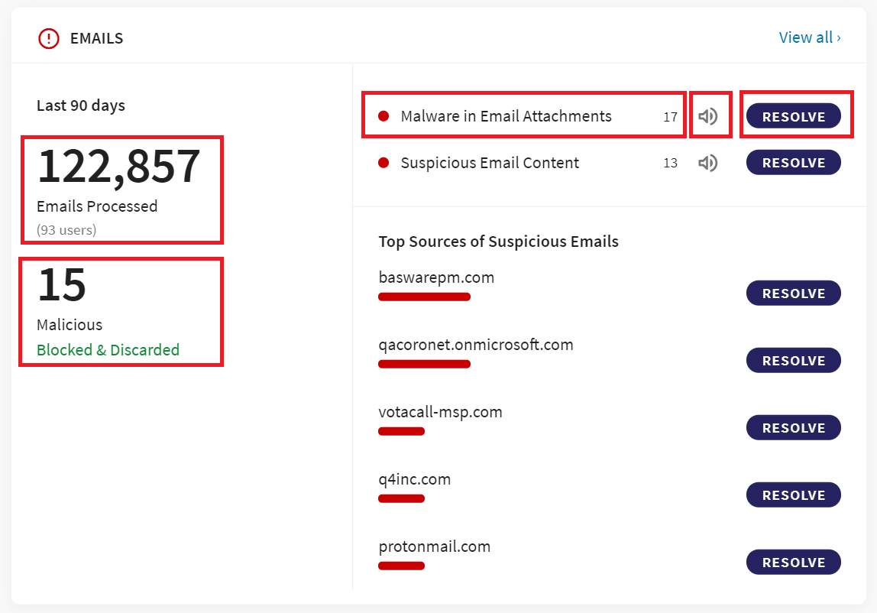
Task: Click the baswarepm.com domain name
Action: point(436,277)
